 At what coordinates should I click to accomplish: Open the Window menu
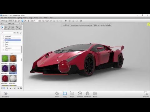[x=46, y=18]
